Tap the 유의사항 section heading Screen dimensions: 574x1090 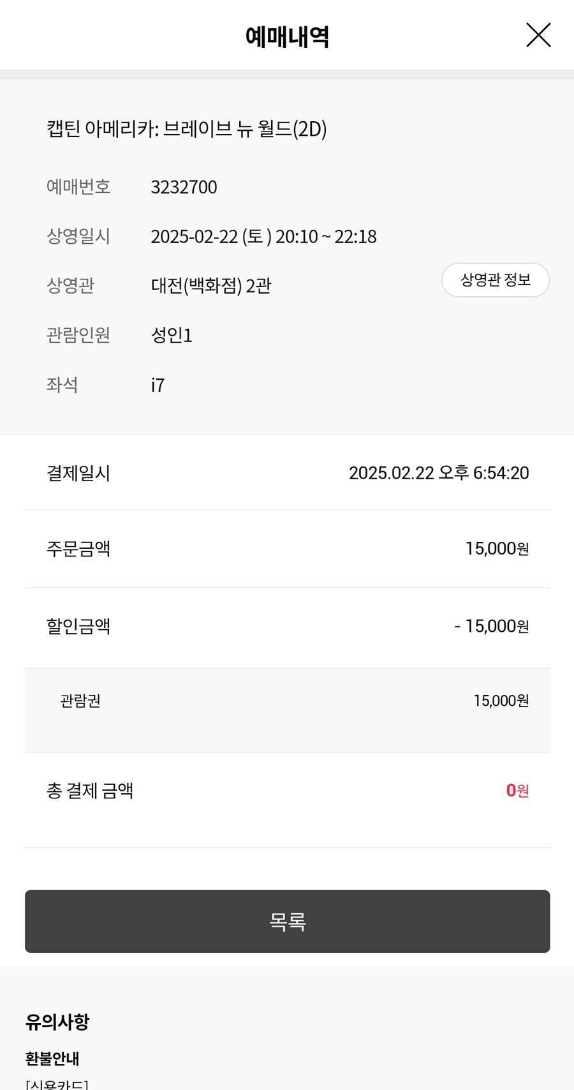(x=57, y=1022)
